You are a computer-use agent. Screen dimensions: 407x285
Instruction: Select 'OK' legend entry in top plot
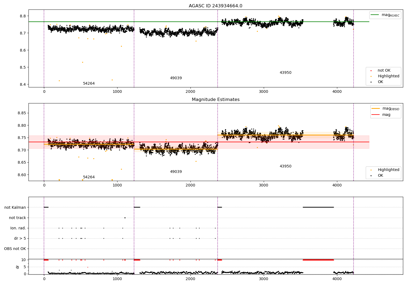pyautogui.click(x=377, y=82)
